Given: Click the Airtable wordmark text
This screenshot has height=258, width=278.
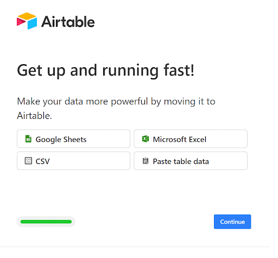Looking at the screenshot, I should pos(68,22).
